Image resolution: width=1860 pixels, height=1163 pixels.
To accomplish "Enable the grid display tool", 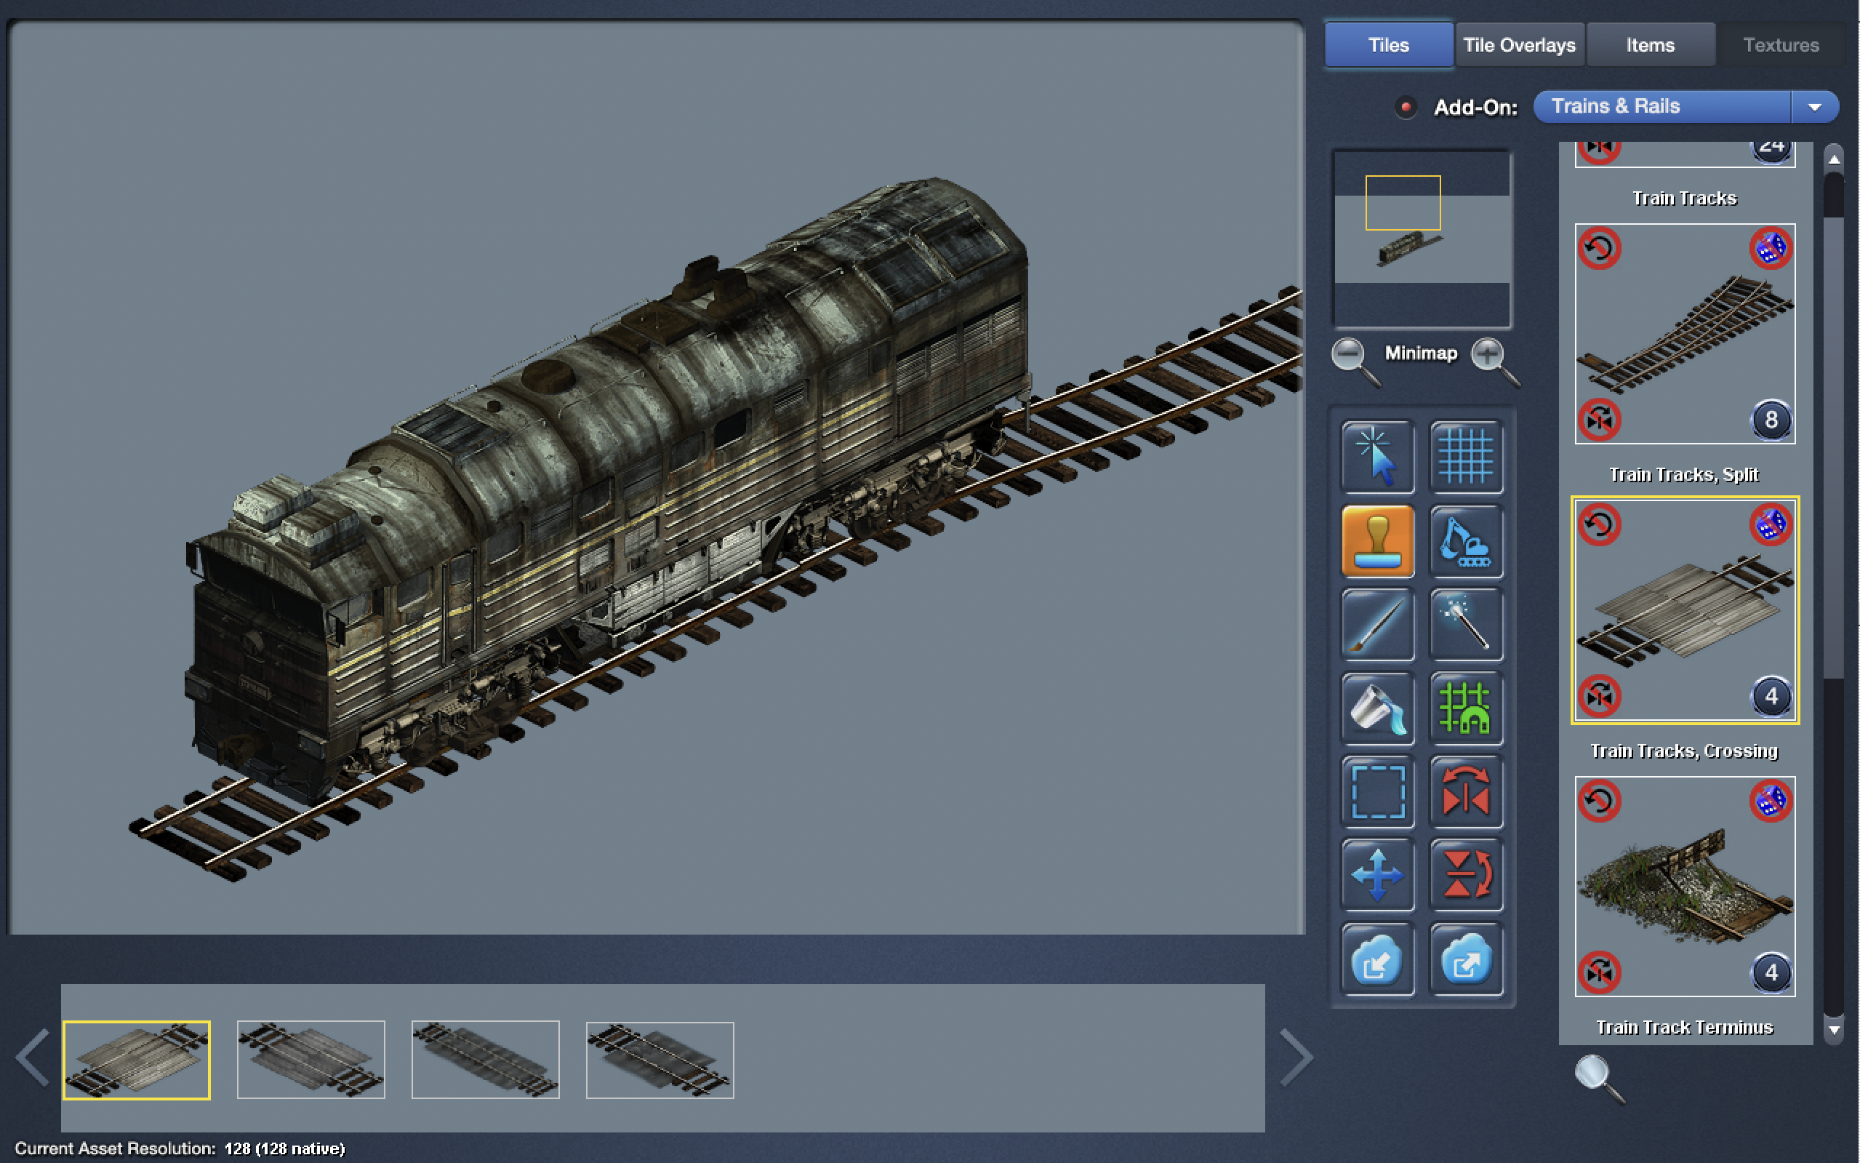I will 1467,457.
